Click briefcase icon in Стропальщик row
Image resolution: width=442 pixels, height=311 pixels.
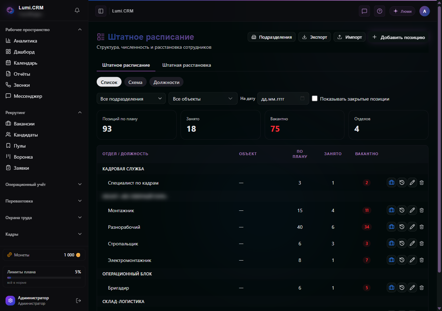tap(392, 243)
